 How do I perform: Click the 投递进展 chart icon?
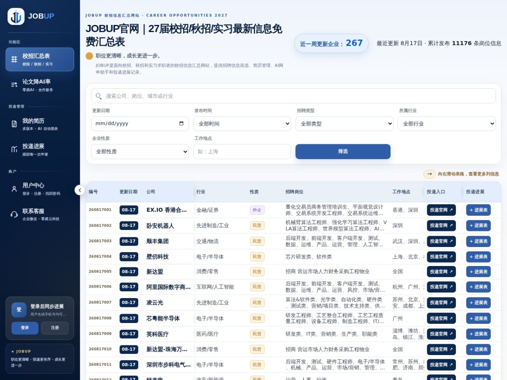click(x=14, y=149)
